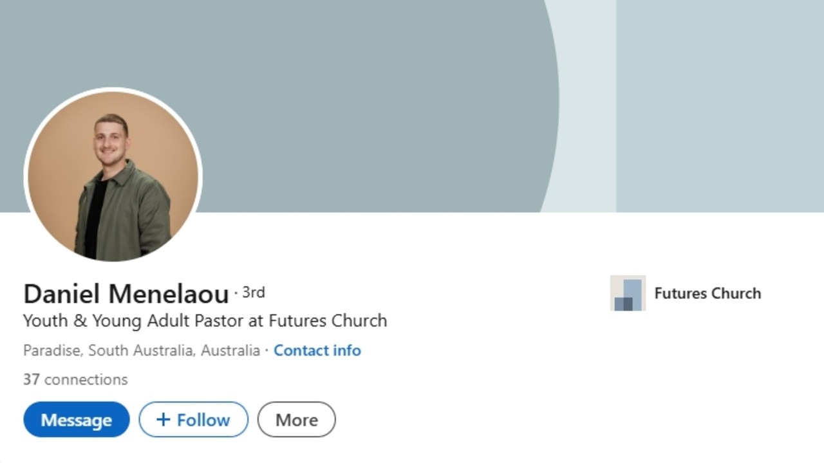Click the Futures Church logo icon
824x463 pixels.
pos(628,293)
